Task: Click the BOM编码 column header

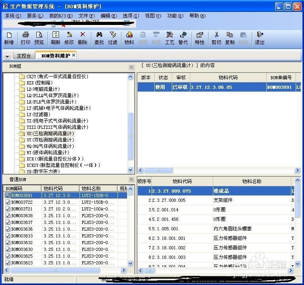Action: tap(22, 189)
